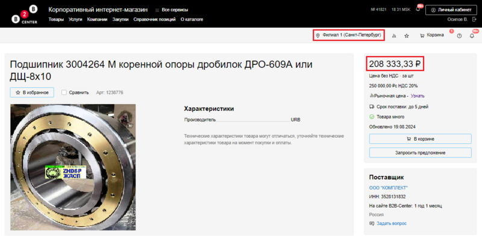Screen dimensions: 482x240
Task: Open the Услуги menu item
Action: click(75, 19)
